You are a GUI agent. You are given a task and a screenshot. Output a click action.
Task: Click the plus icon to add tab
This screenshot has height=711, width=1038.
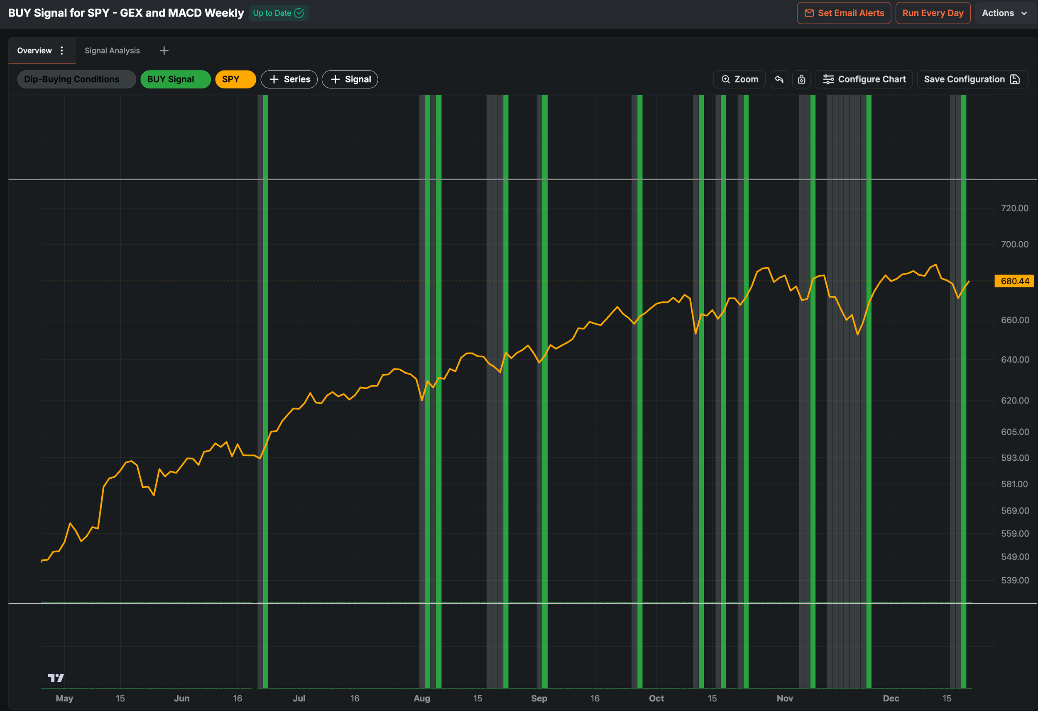tap(164, 51)
